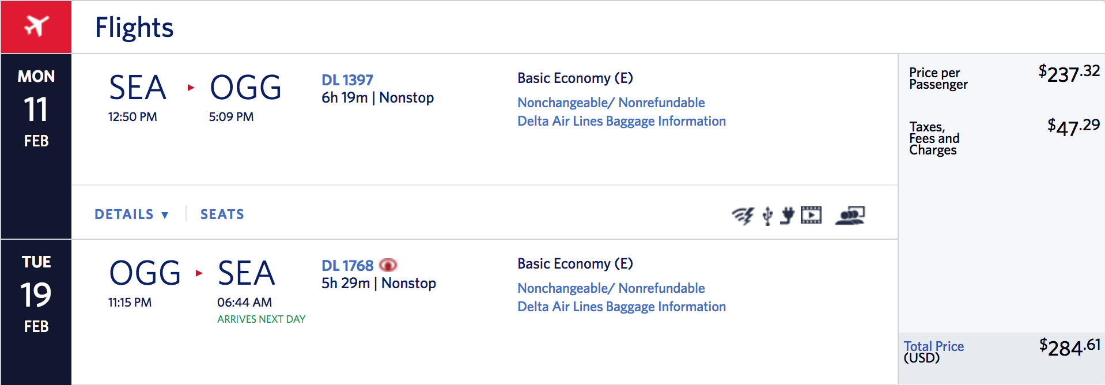The image size is (1105, 385).
Task: Select the TUE 19 FEB date block
Action: click(36, 295)
